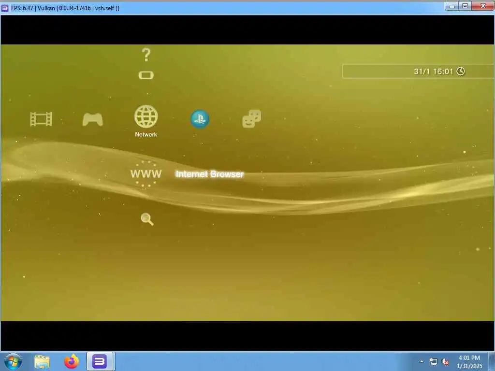Close the RPCS3 window
Viewport: 495px width, 371px height.
[483, 6]
